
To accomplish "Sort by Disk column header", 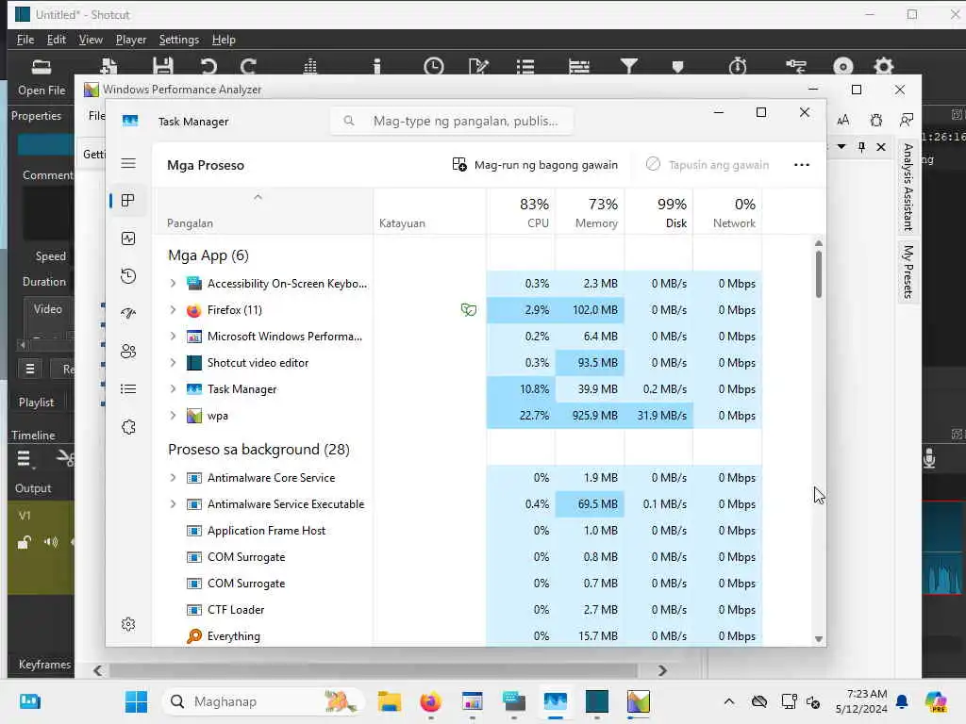I will (x=658, y=212).
